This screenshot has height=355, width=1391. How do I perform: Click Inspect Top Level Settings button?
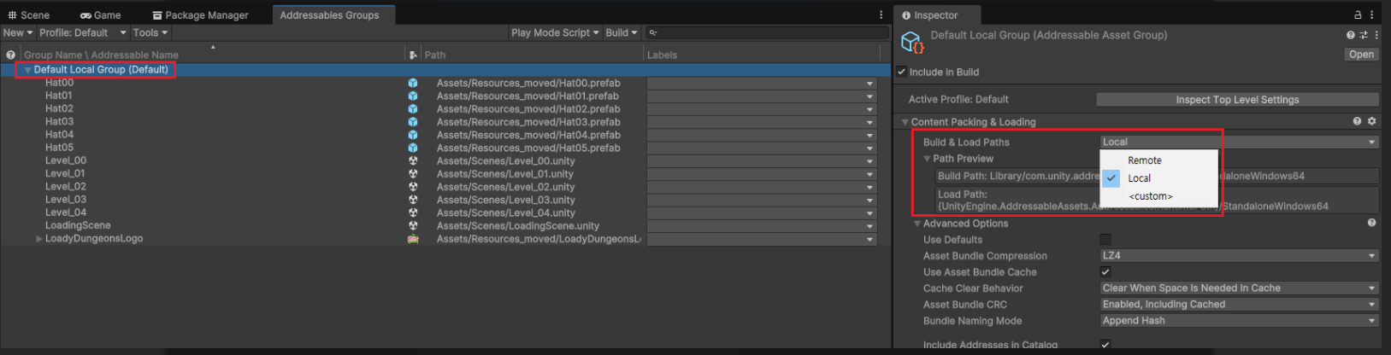[1237, 100]
